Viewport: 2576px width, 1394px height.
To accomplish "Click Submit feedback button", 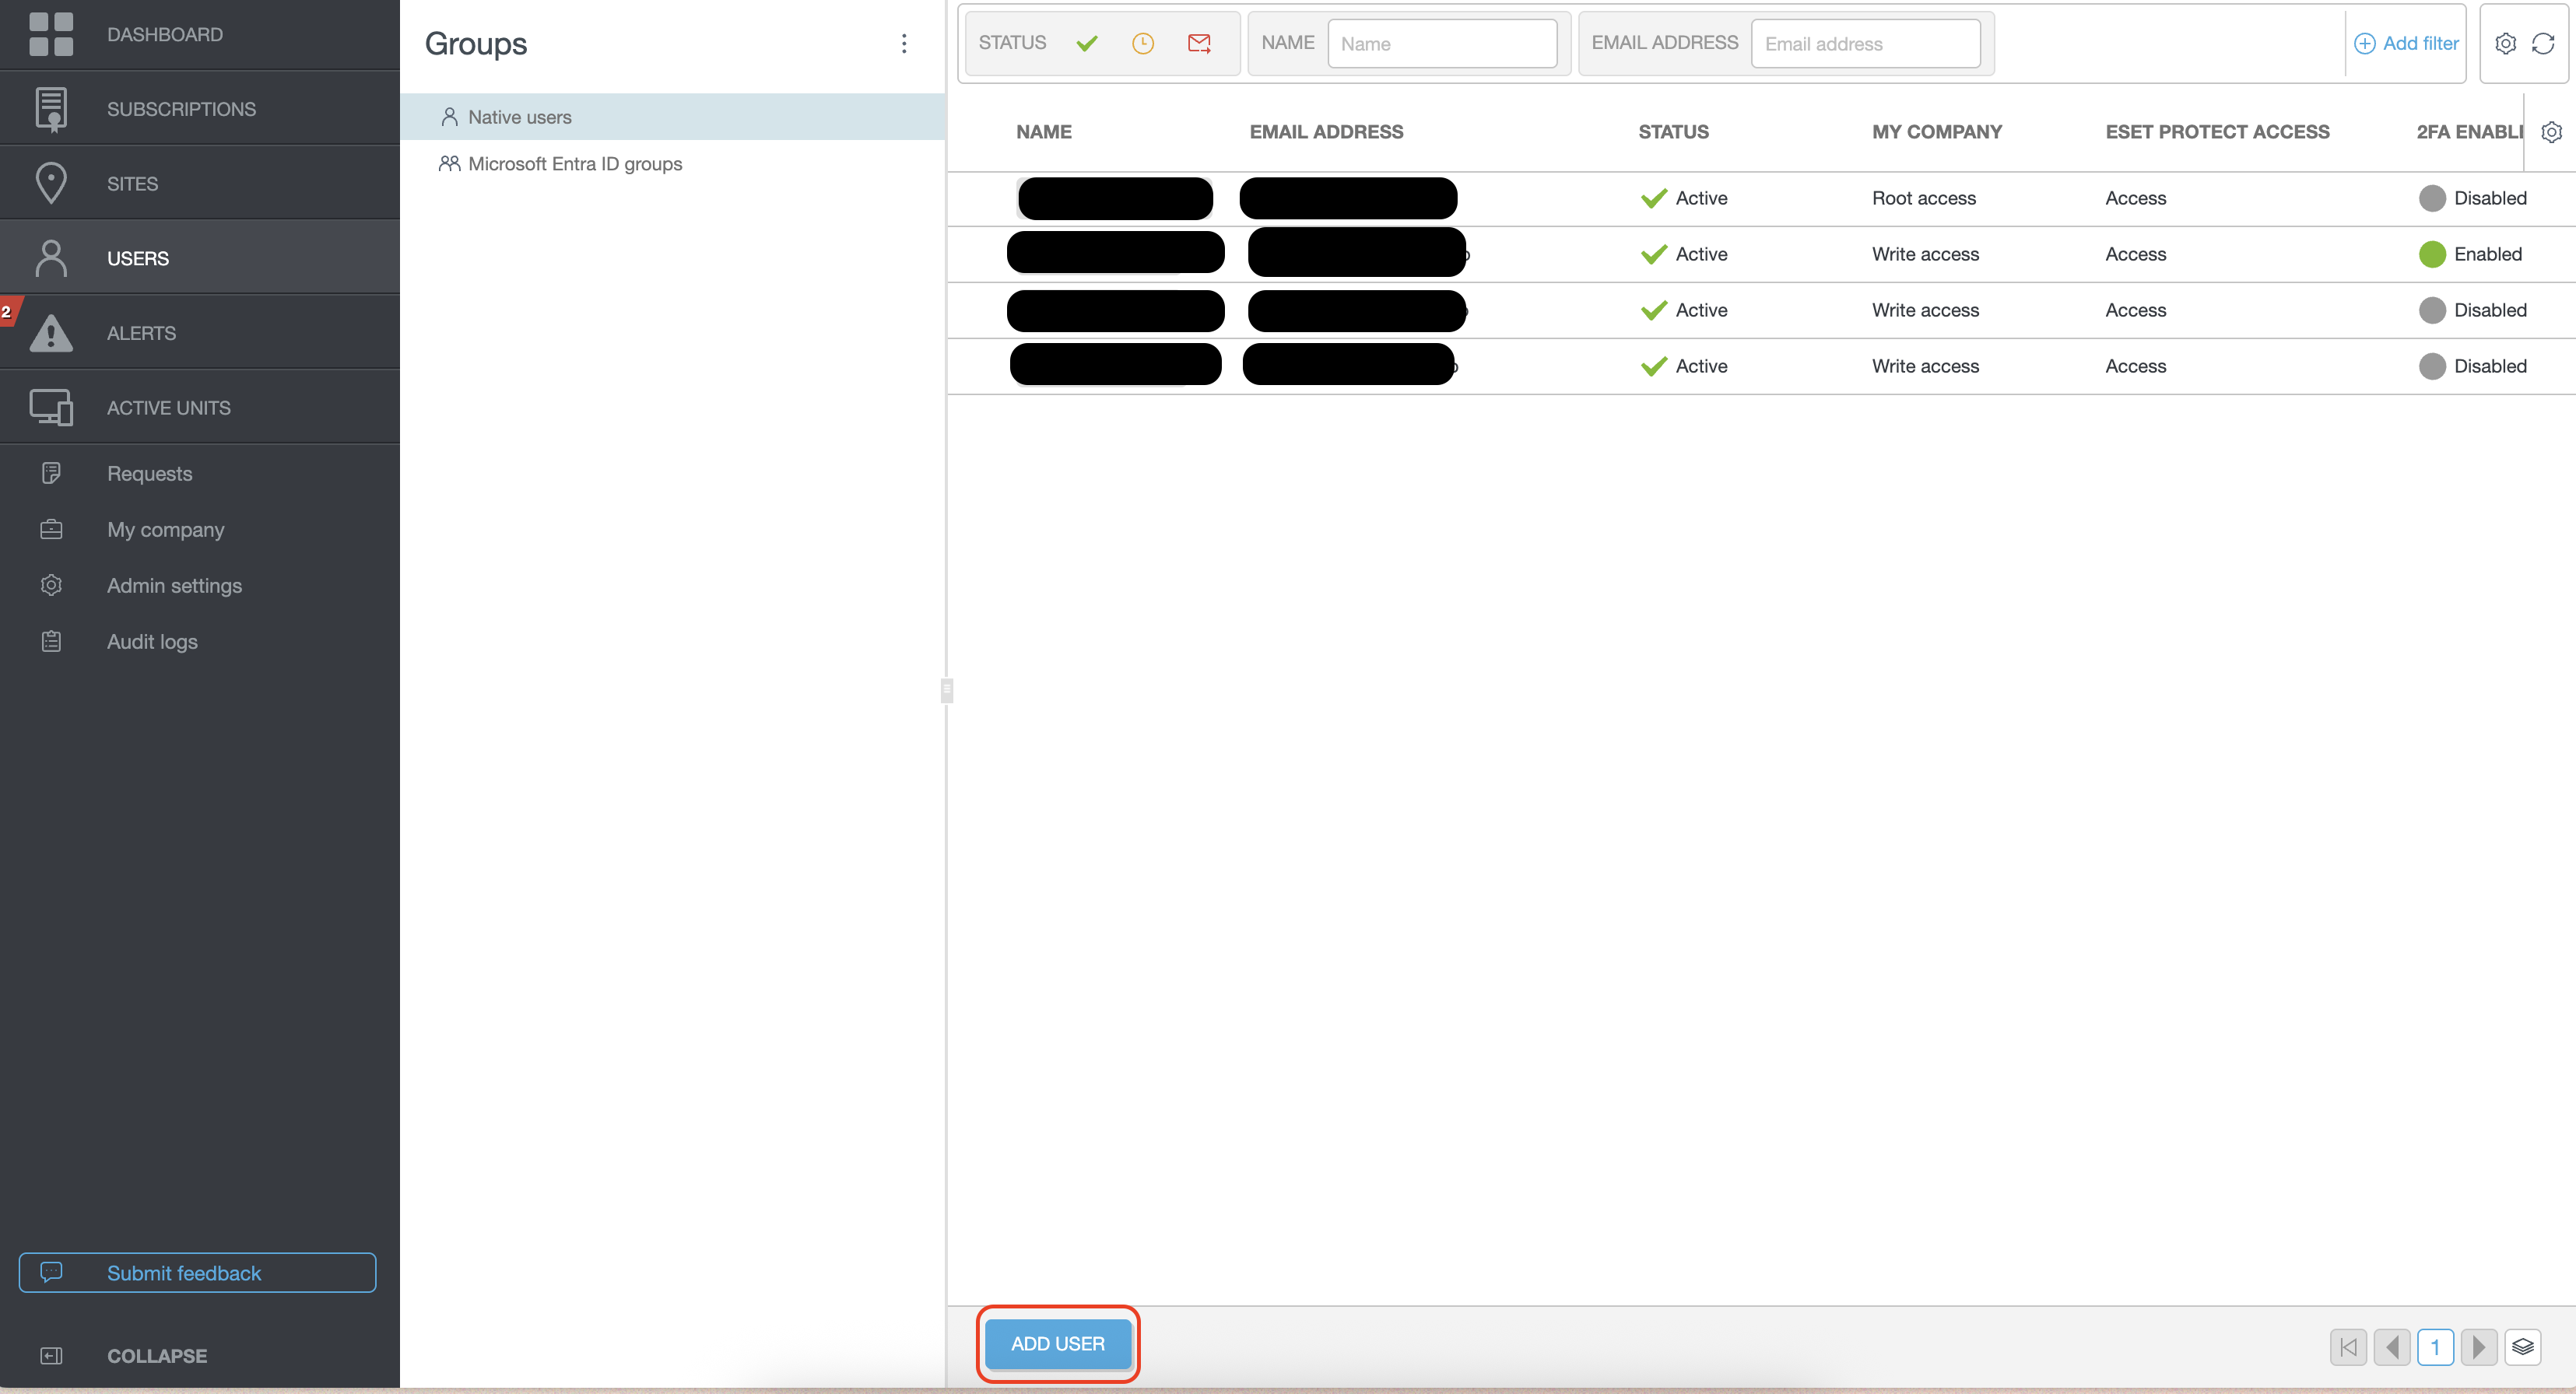I will tap(197, 1272).
